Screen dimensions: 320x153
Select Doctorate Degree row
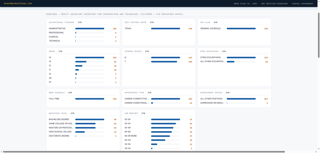[x=83, y=136]
